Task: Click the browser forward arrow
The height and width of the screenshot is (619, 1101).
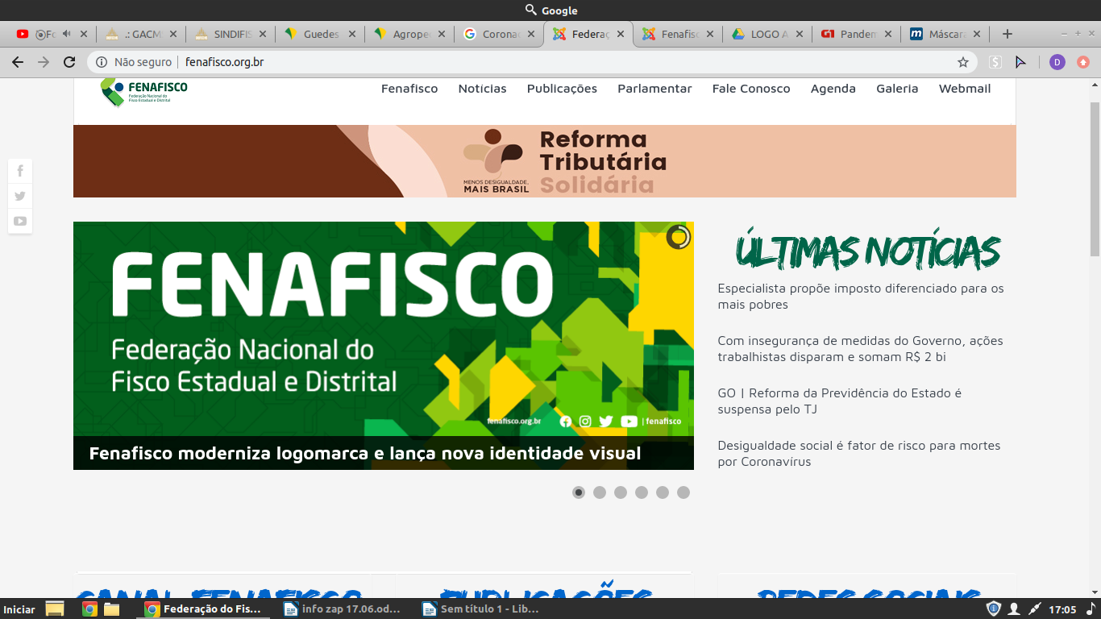Action: 44,62
